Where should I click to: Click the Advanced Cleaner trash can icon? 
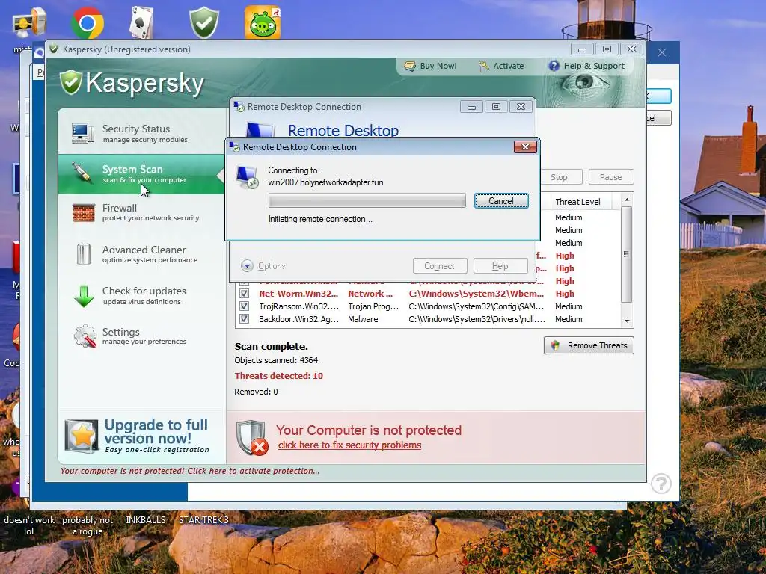[84, 254]
